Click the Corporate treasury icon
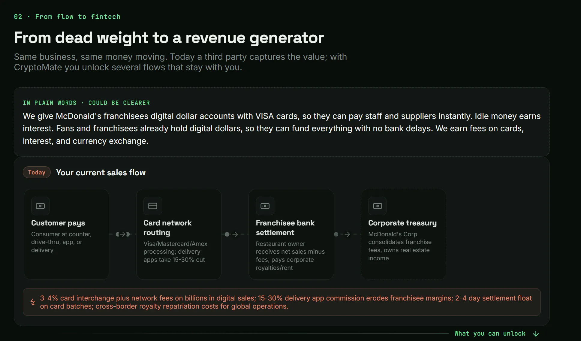Image resolution: width=581 pixels, height=341 pixels. click(x=377, y=206)
